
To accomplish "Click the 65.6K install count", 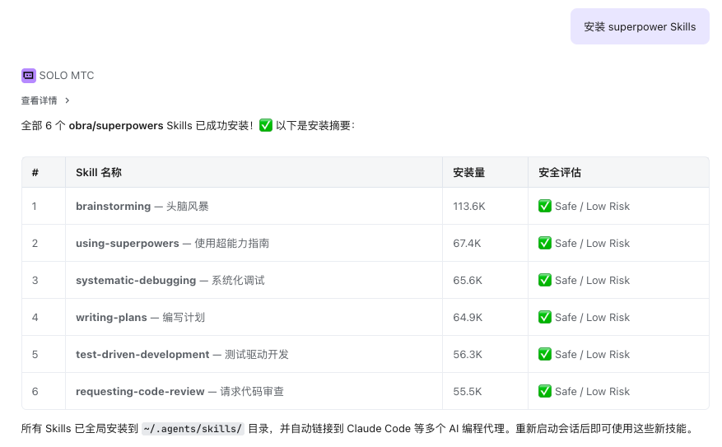I will (x=468, y=281).
